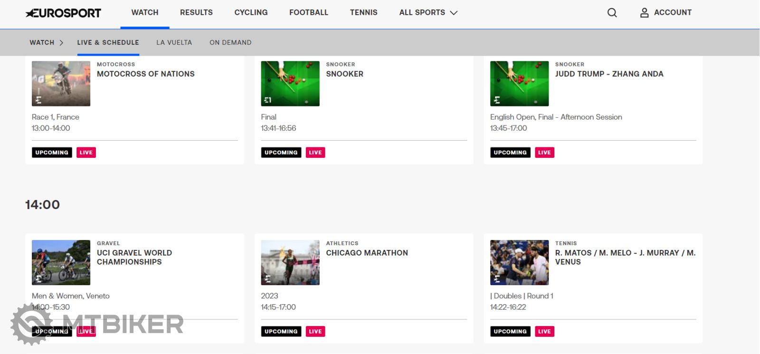This screenshot has width=760, height=354.
Task: Open the search magnifier icon
Action: 612,13
